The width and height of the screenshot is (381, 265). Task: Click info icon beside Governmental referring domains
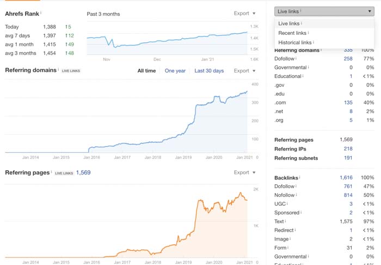309,67
